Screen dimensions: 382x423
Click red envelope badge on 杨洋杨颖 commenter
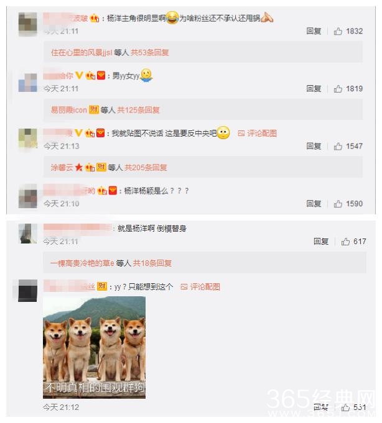coord(113,191)
